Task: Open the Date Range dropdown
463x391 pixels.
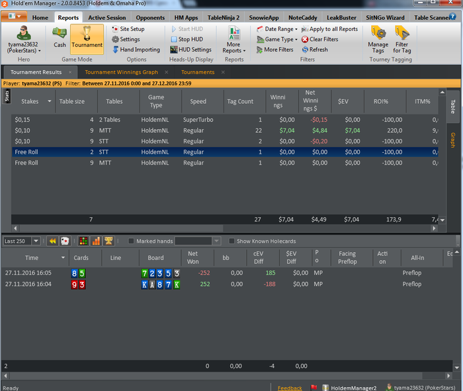Action: [x=277, y=29]
